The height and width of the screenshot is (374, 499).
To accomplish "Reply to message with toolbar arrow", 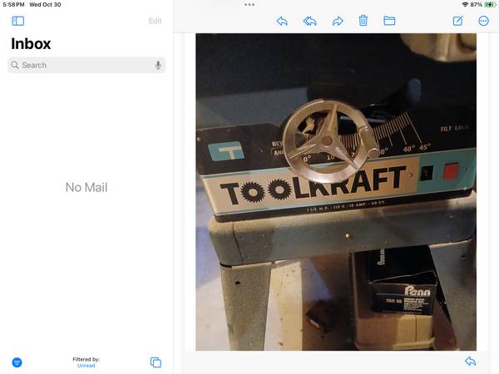I will pyautogui.click(x=282, y=21).
